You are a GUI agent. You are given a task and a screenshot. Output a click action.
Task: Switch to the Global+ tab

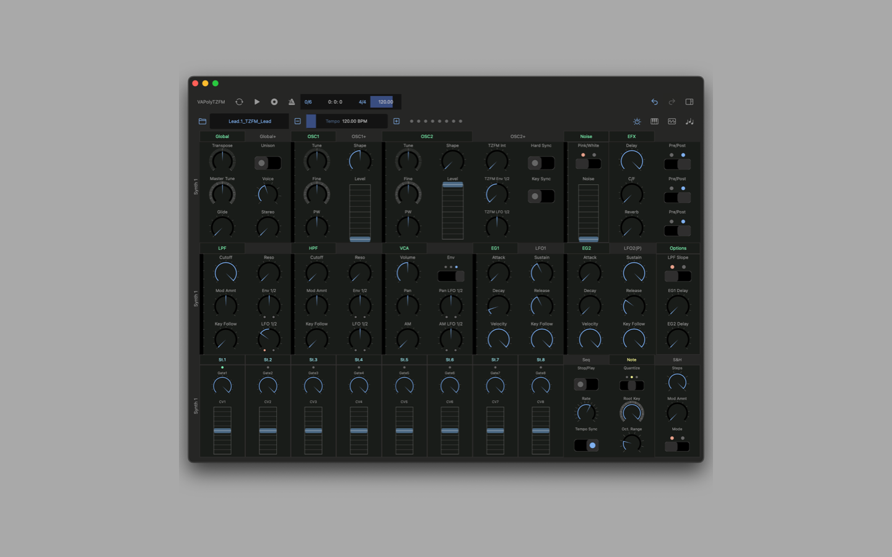[x=268, y=136]
